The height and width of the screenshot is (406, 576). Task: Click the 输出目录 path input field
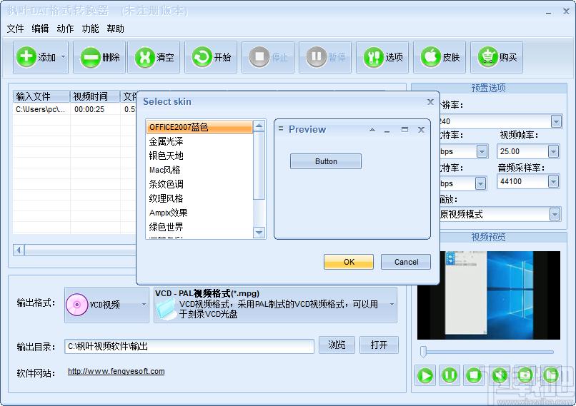[189, 346]
